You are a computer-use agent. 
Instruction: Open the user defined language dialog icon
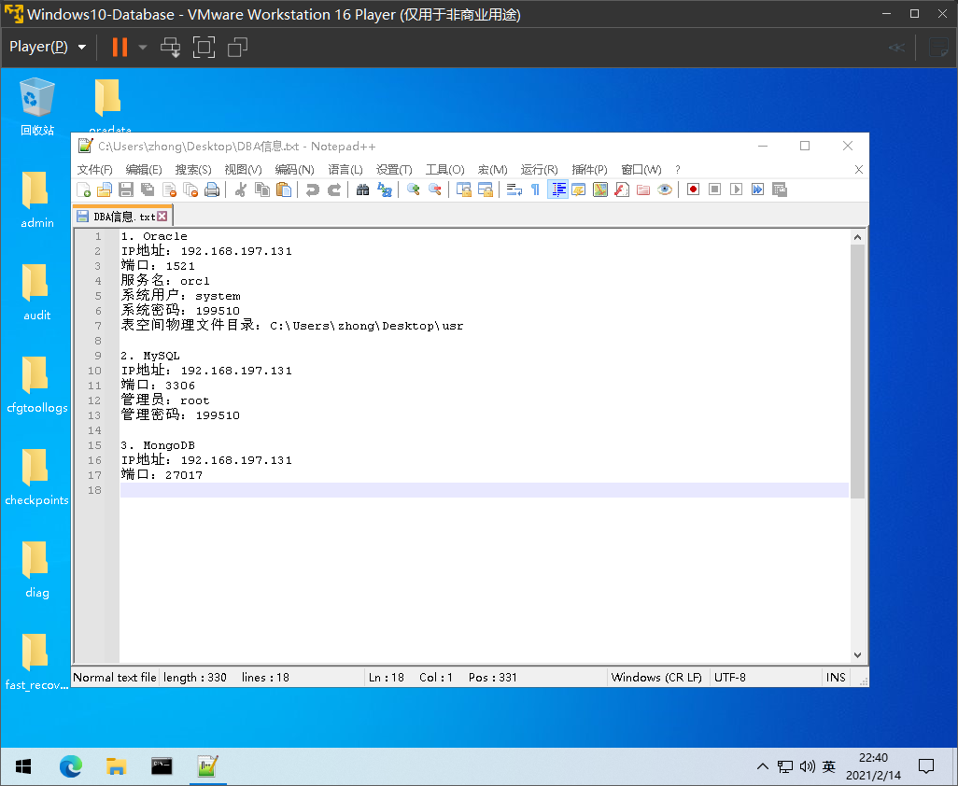(579, 189)
